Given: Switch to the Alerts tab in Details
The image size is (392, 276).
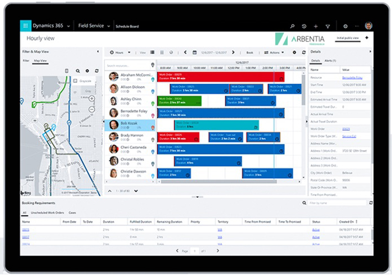Looking at the screenshot, I should point(330,61).
